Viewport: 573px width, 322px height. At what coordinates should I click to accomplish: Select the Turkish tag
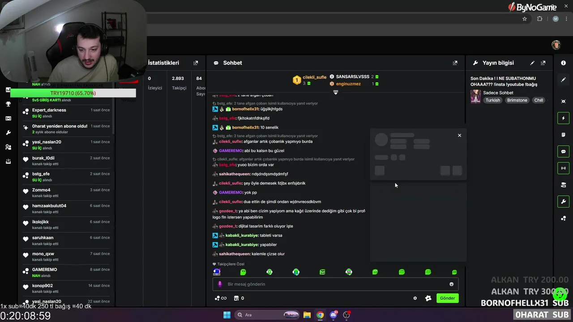[492, 100]
